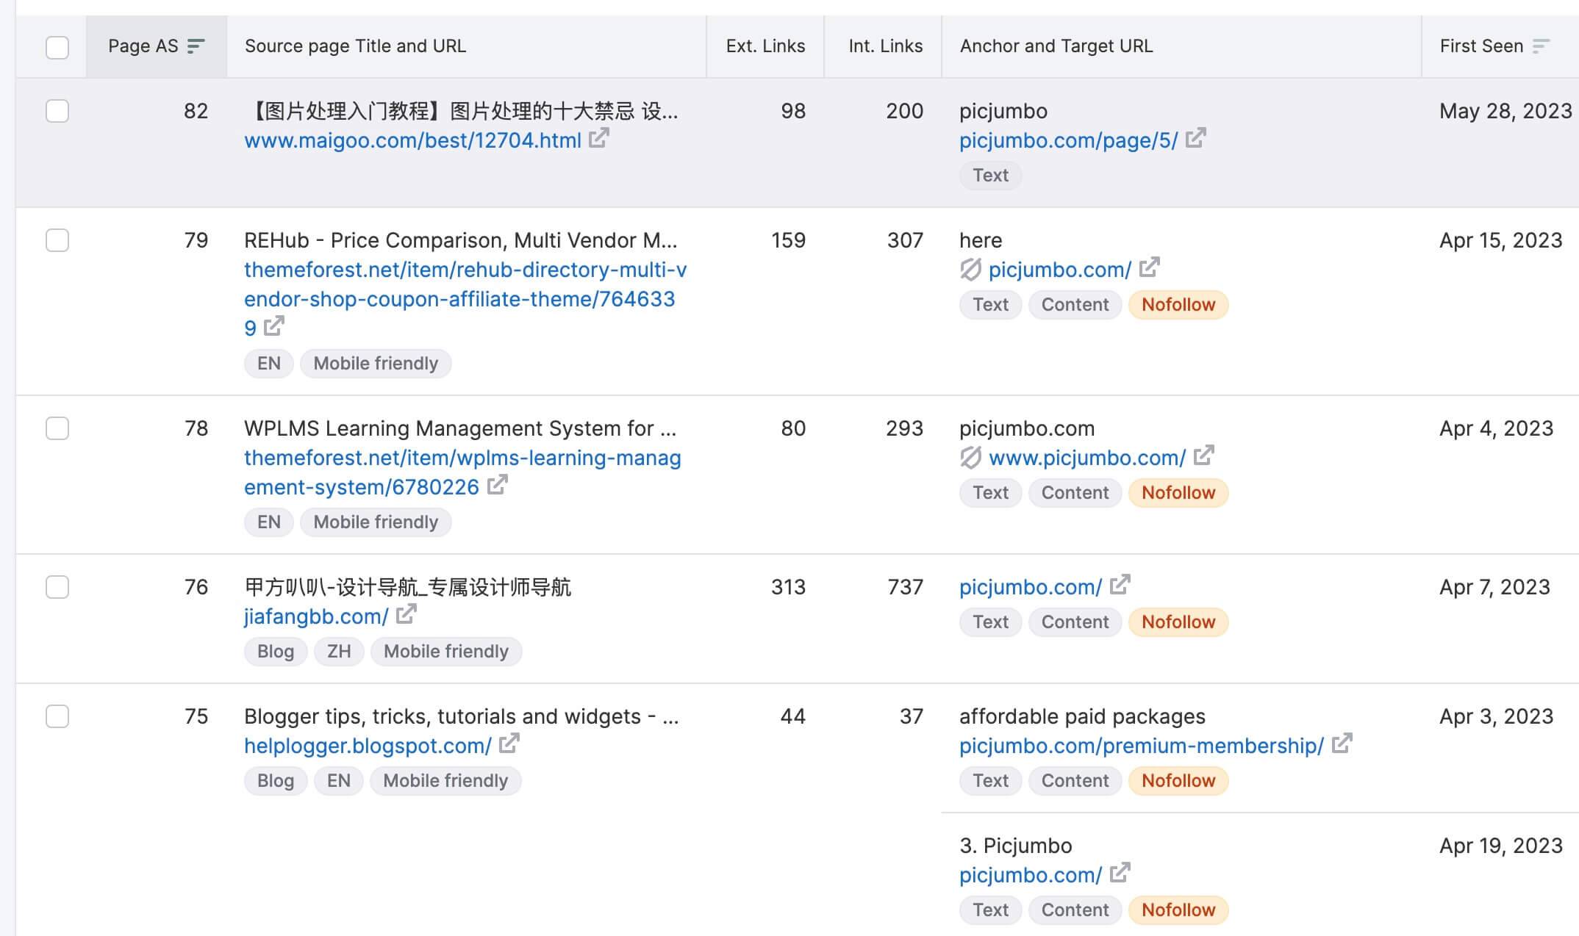Screen dimensions: 1579x936
Task: Click Blog tag in helplogger row
Action: click(276, 781)
